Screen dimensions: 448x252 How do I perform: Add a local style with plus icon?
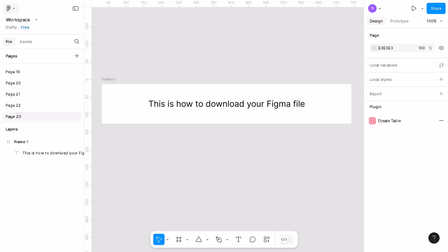click(441, 79)
